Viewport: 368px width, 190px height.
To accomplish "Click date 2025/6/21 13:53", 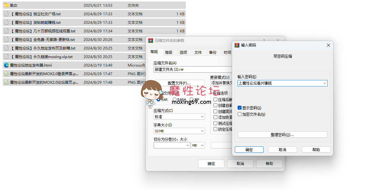I will point(98,5).
